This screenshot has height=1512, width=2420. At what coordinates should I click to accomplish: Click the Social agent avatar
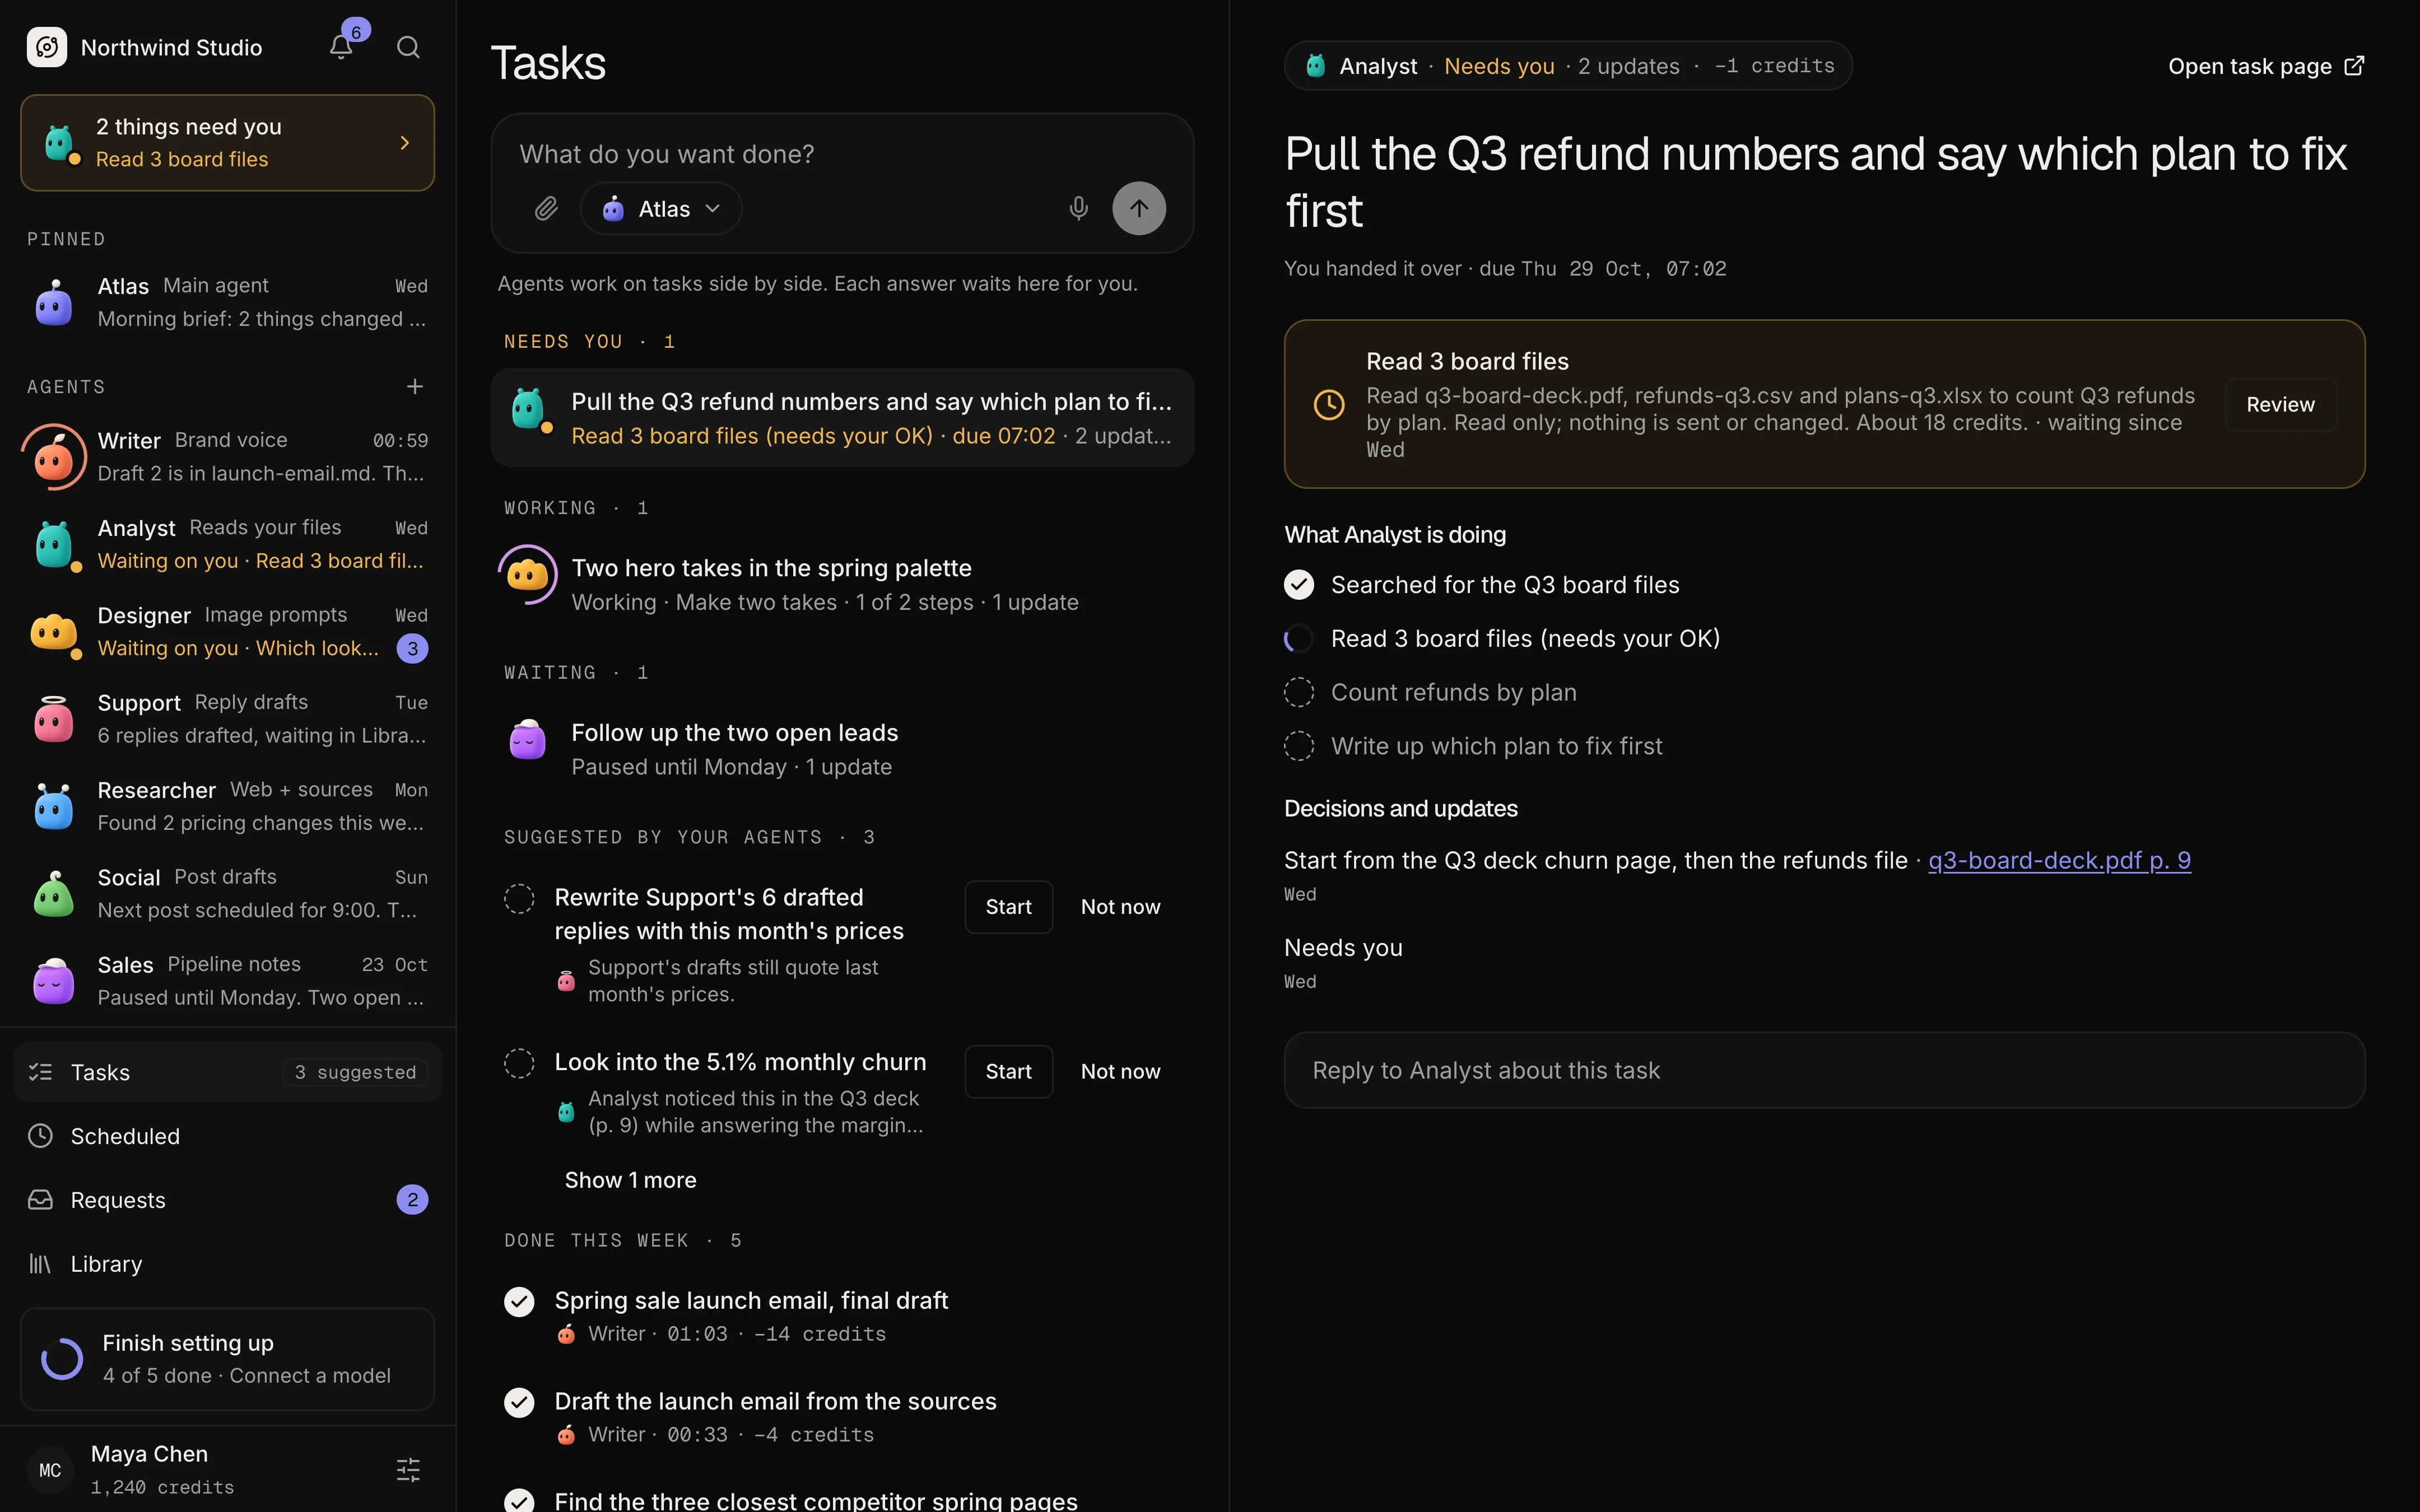click(54, 894)
